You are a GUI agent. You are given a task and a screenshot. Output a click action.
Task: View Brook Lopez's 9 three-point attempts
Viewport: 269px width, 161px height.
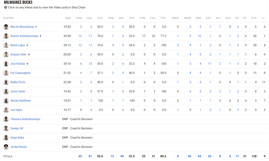pyautogui.click(x=122, y=45)
